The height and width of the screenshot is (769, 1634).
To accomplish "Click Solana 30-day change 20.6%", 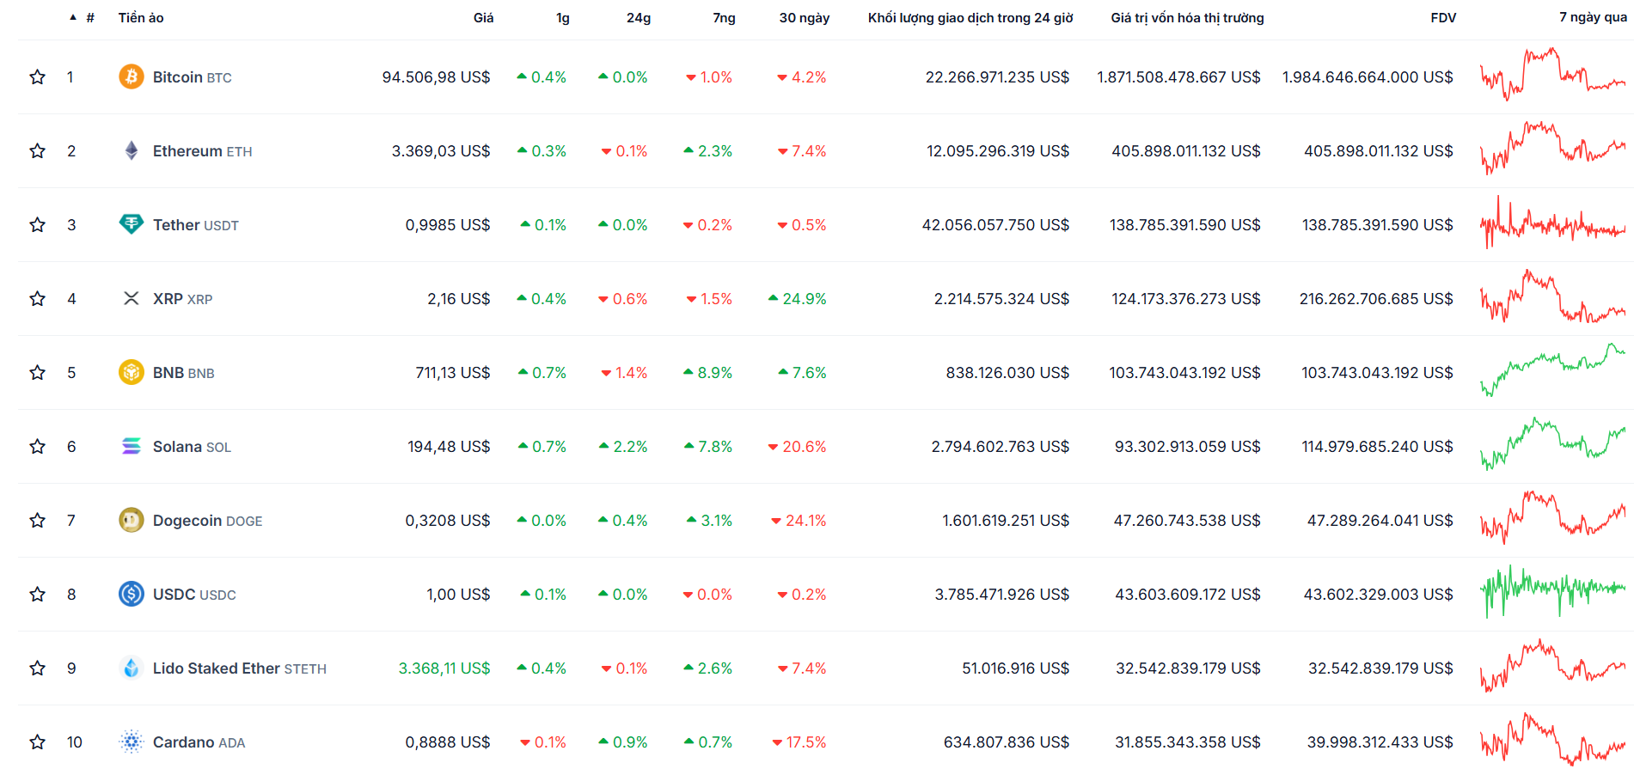I will [x=798, y=447].
